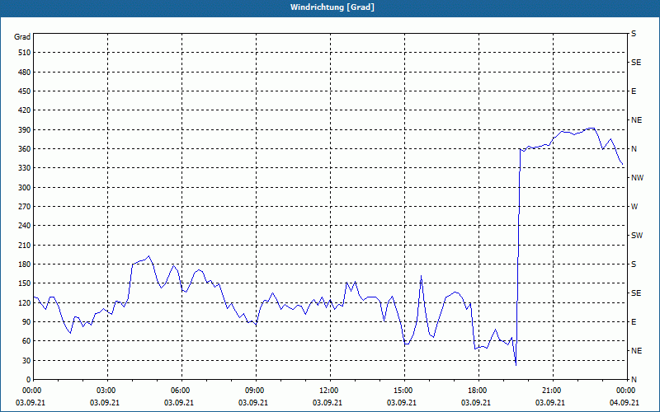Viewport: 660px width, 412px height.
Task: Click the 'E' label beside 450
Action: (634, 91)
